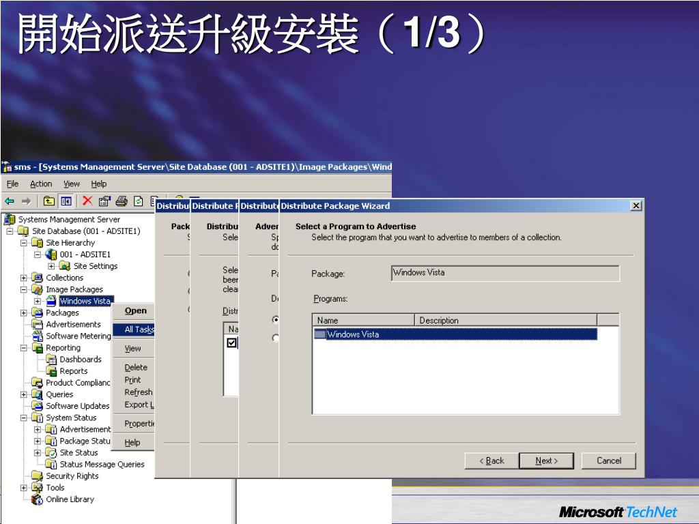
Task: Collapse the Site Database tree node
Action: [x=10, y=231]
